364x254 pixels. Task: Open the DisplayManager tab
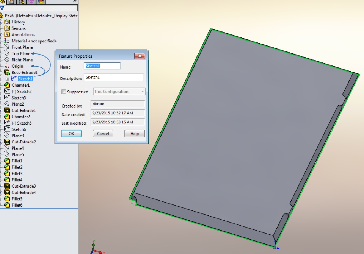point(41,2)
